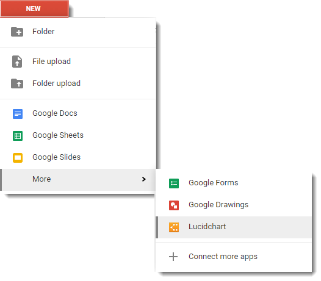Select the Folder menu entry text
321x281 pixels.
click(x=43, y=32)
